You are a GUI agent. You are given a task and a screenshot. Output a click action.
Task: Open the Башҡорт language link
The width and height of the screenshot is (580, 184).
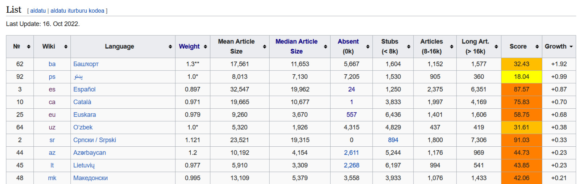(x=86, y=64)
